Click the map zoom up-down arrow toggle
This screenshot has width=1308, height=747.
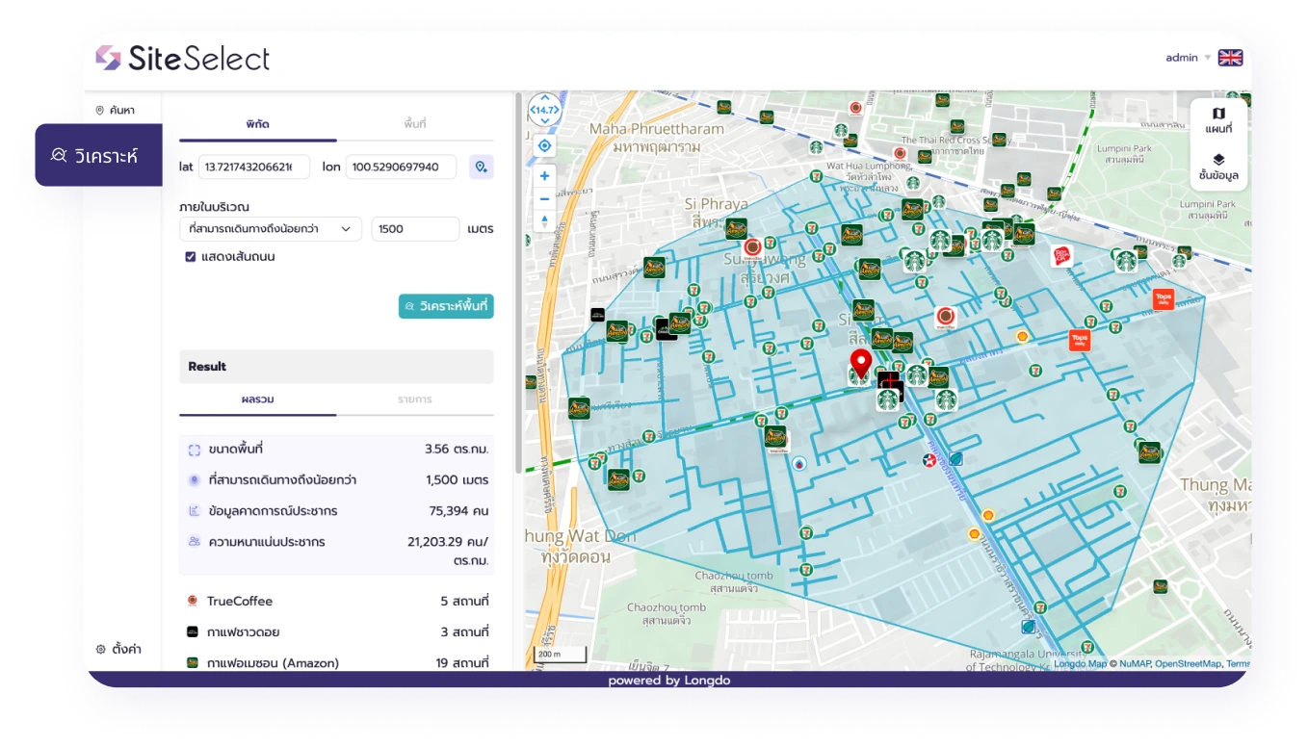544,220
